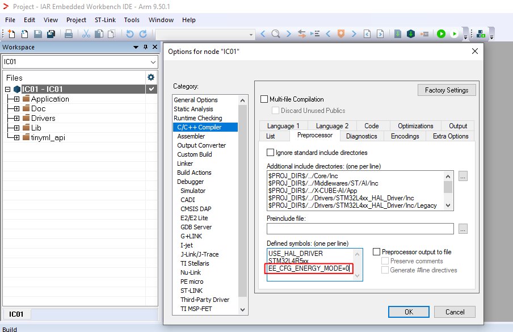Click OK to apply options
The height and width of the screenshot is (332, 513).
click(x=409, y=312)
